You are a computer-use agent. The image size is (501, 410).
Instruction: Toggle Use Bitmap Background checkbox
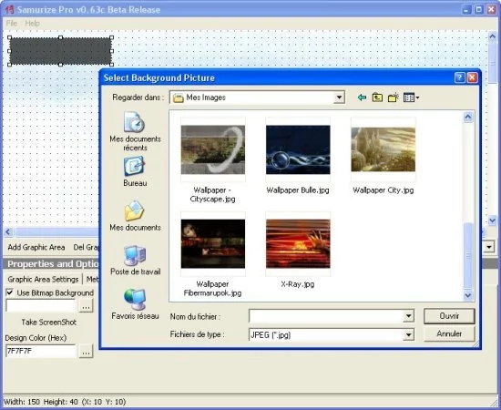click(10, 292)
